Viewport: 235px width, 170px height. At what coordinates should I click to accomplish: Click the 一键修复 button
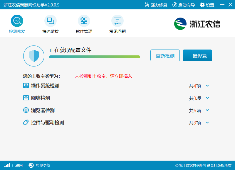point(197,55)
